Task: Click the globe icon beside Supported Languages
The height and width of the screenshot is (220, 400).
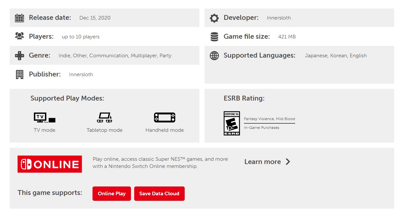Action: coord(214,56)
